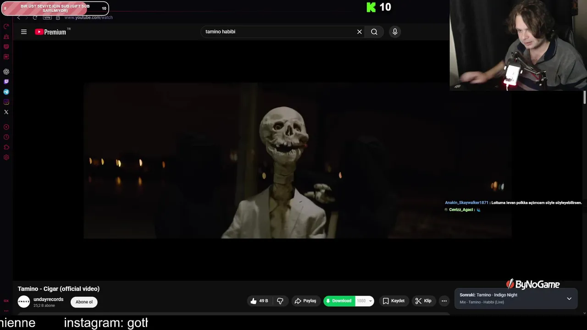Click chat username Cevizz_Agaci
Image resolution: width=587 pixels, height=330 pixels.
[x=461, y=209]
